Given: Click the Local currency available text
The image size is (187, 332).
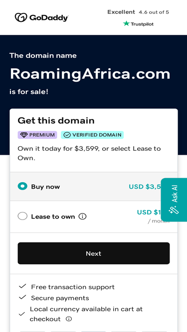Looking at the screenshot, I should 86,314.
